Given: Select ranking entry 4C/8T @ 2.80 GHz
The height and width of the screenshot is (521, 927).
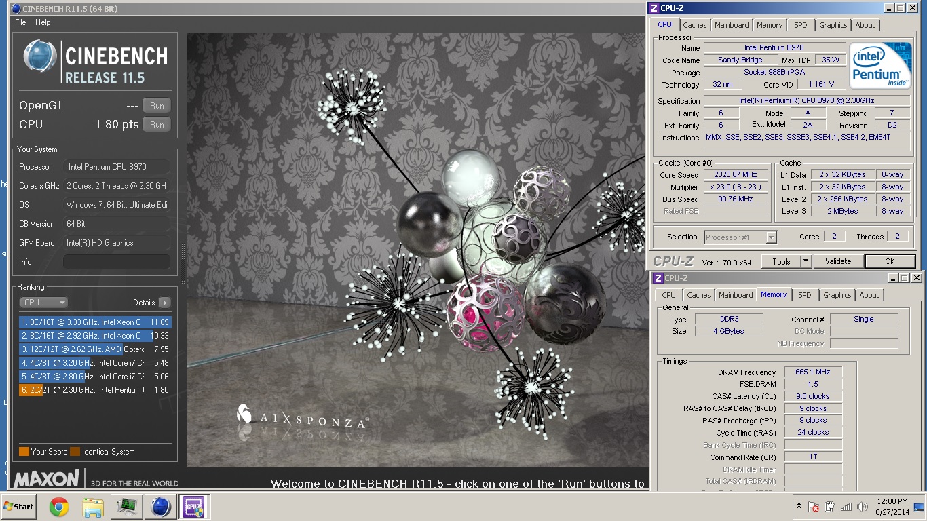Looking at the screenshot, I should coord(95,377).
